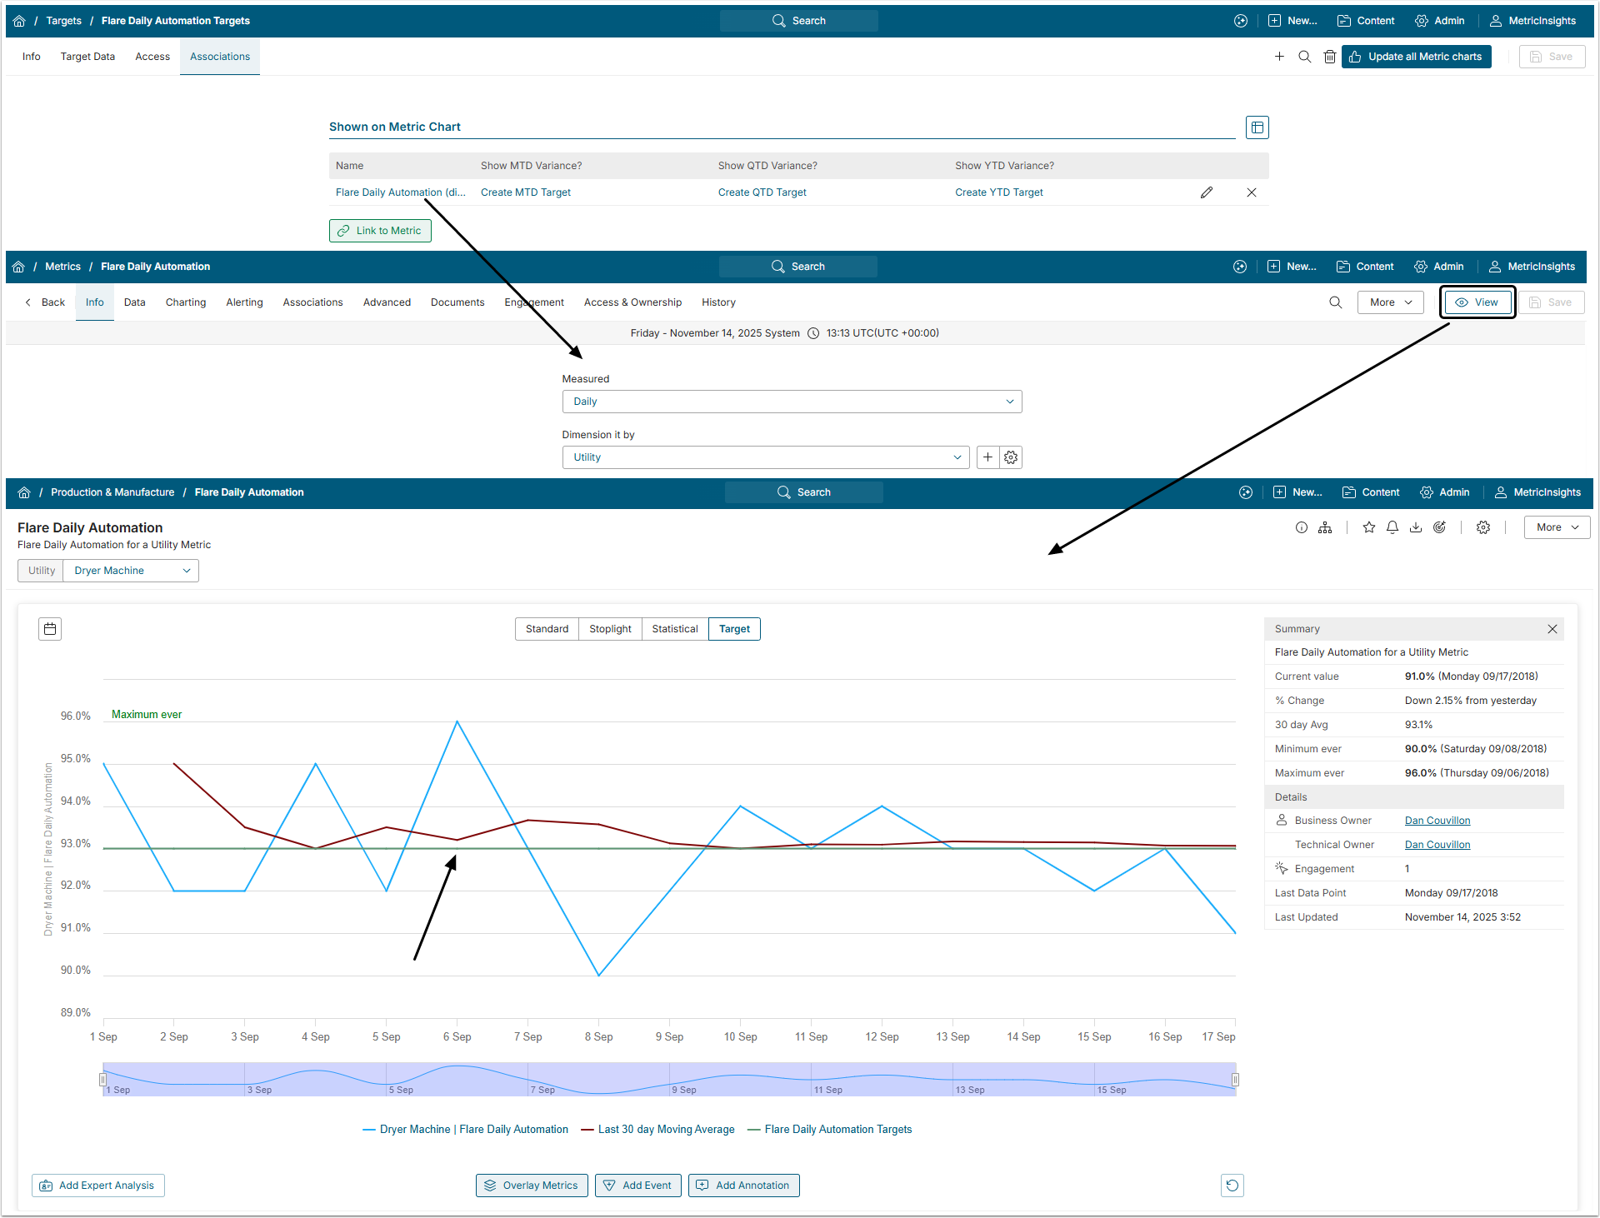Click the pencil edit icon in Flare Daily Automation row
The height and width of the screenshot is (1218, 1600).
coord(1206,192)
